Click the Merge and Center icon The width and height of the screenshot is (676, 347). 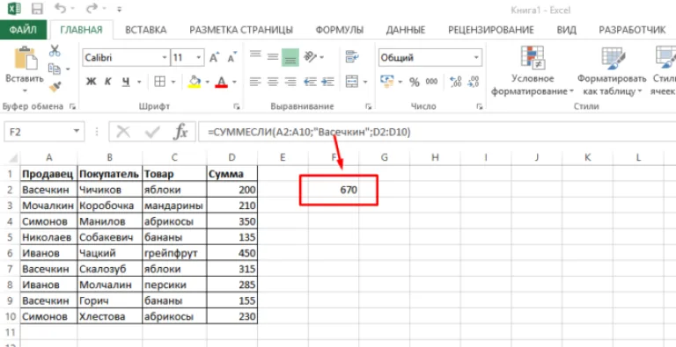(x=353, y=82)
